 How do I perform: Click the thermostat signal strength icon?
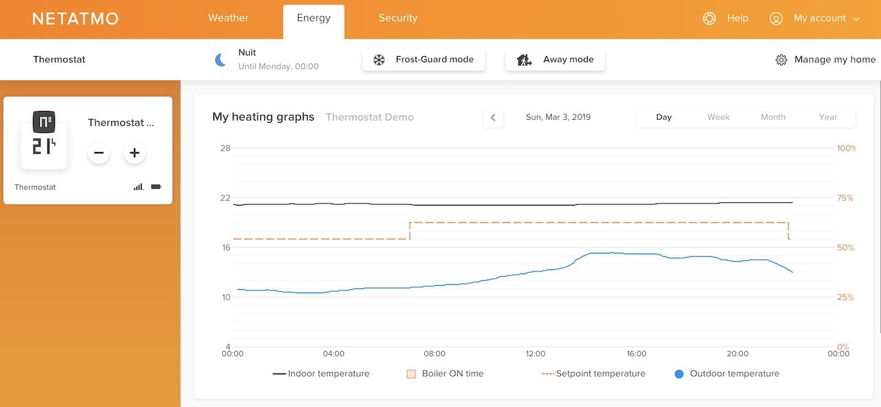tap(139, 186)
